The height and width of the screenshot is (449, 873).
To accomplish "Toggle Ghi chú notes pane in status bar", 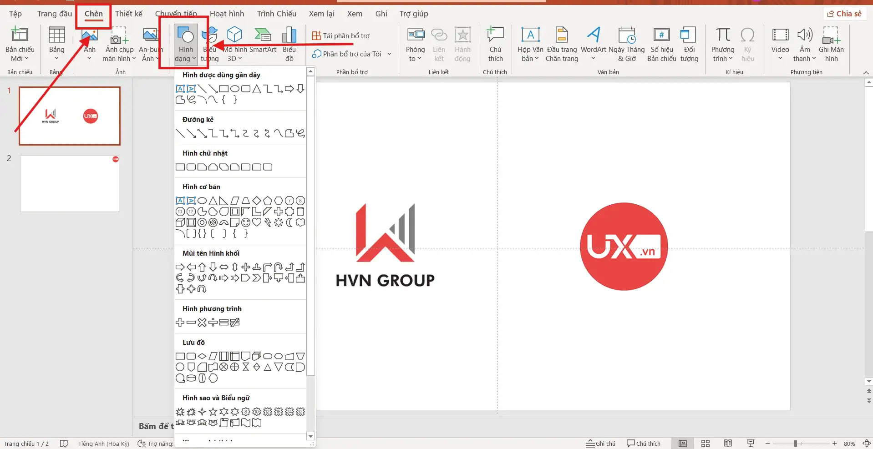I will point(600,444).
